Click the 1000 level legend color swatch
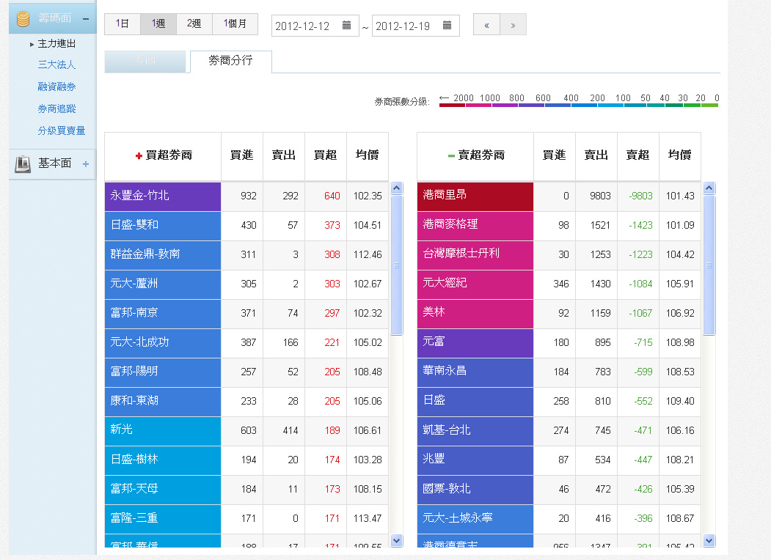Viewport: 771px width, 560px height. click(479, 105)
